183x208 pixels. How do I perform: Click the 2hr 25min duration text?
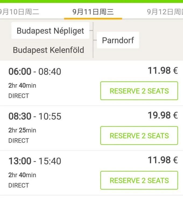(22, 130)
